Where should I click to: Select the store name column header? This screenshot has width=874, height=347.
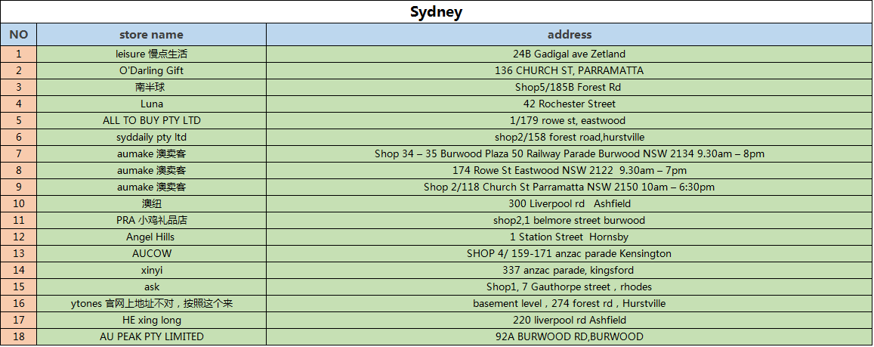coord(151,35)
